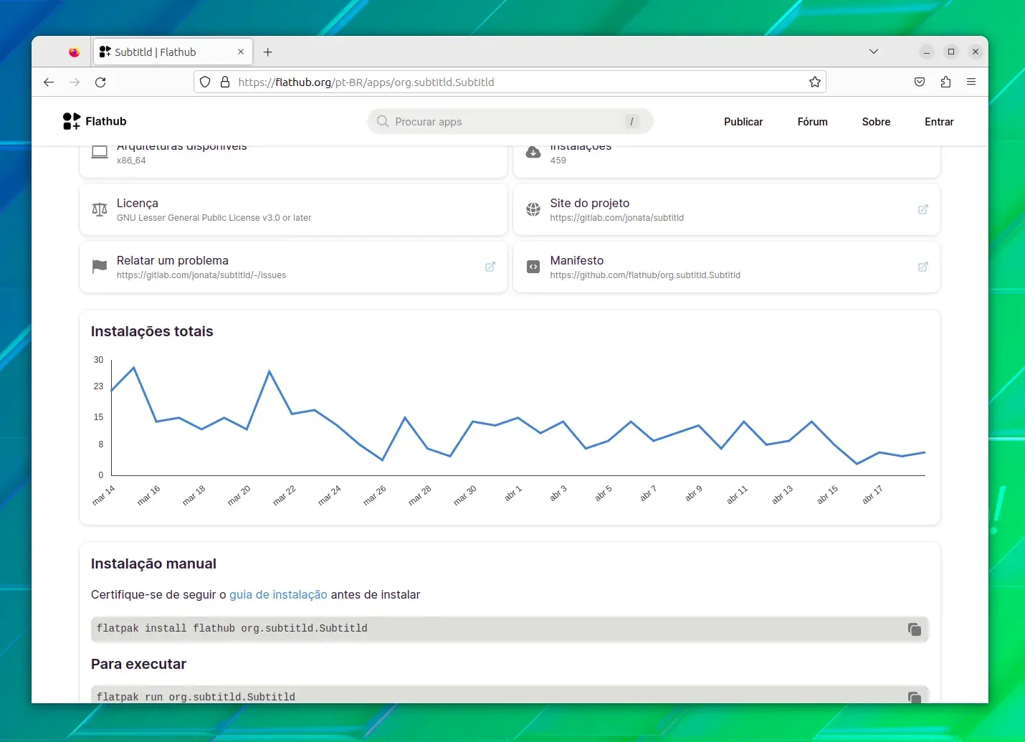Click the Instalação manual heading
Viewport: 1025px width, 742px height.
153,563
